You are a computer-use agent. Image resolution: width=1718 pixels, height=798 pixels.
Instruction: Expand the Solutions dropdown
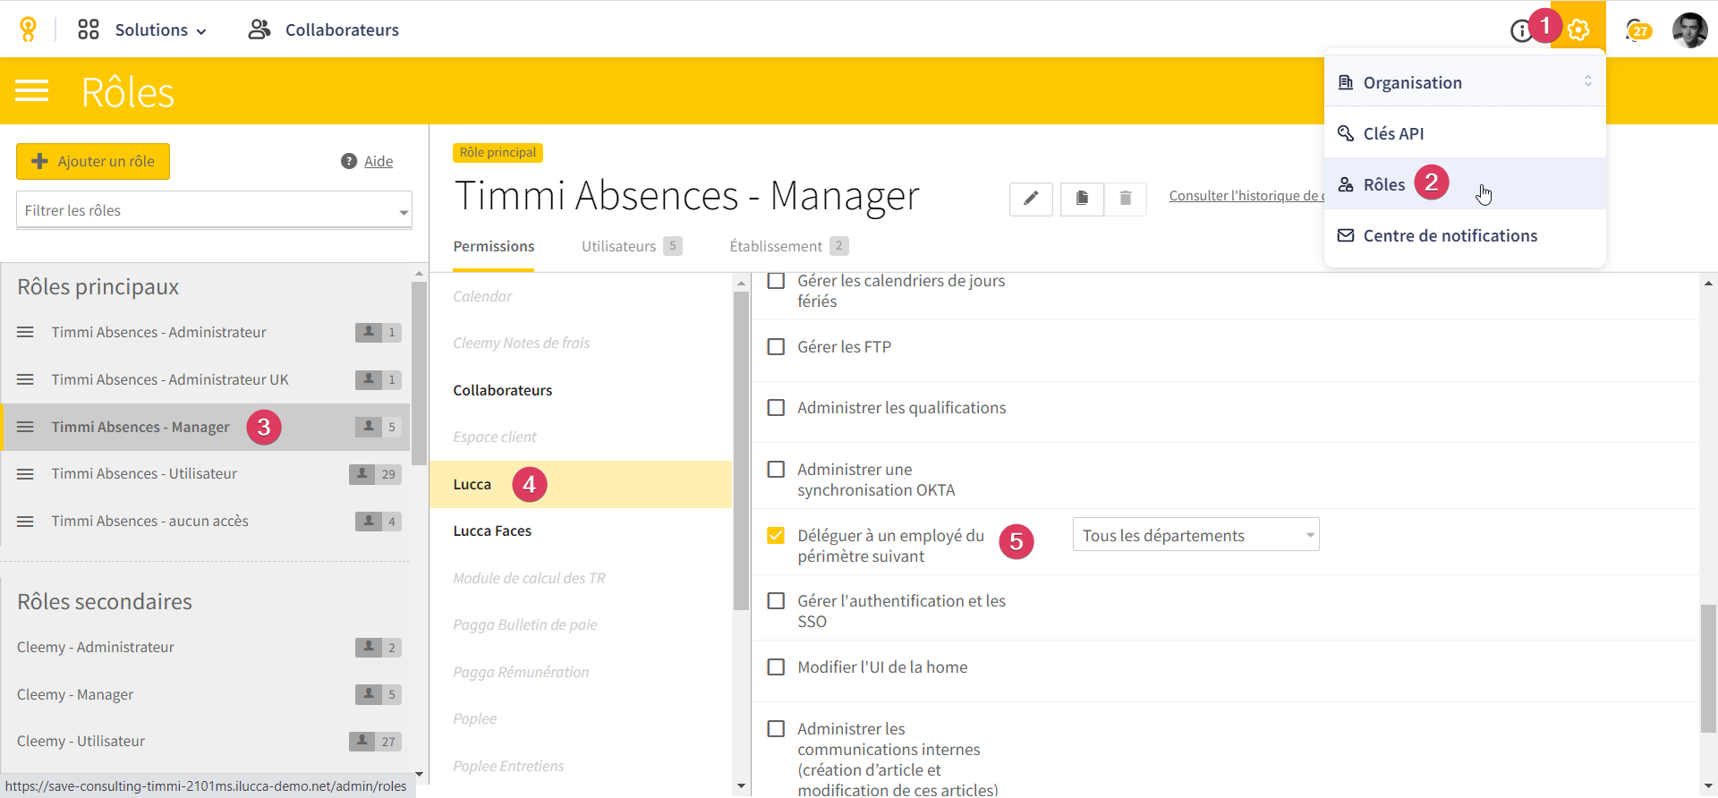(x=161, y=30)
